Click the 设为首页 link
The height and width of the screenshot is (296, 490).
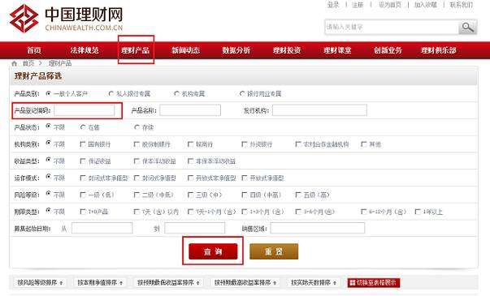pyautogui.click(x=390, y=5)
